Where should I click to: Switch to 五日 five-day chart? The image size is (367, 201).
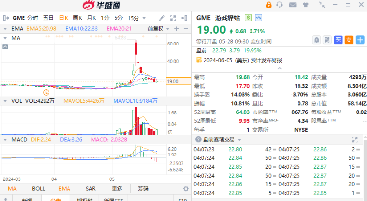48,18
